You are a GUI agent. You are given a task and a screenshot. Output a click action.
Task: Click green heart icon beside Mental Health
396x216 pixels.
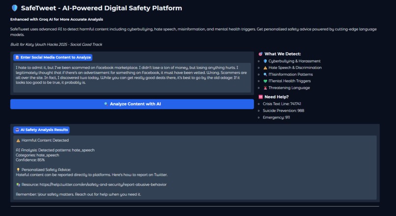[x=265, y=81]
